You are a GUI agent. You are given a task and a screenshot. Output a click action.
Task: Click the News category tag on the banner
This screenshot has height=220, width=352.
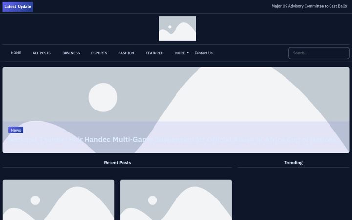click(x=16, y=130)
